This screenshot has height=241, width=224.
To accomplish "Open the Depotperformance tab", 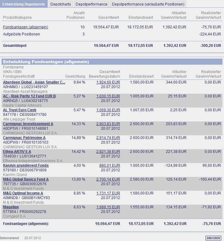I will pos(91,4).
